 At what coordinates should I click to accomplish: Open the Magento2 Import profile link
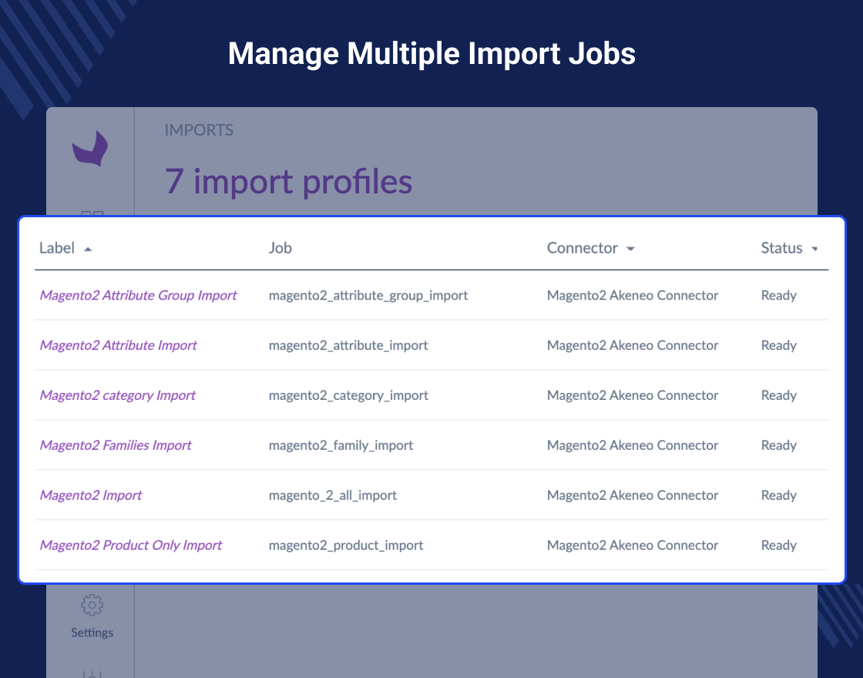(x=91, y=495)
